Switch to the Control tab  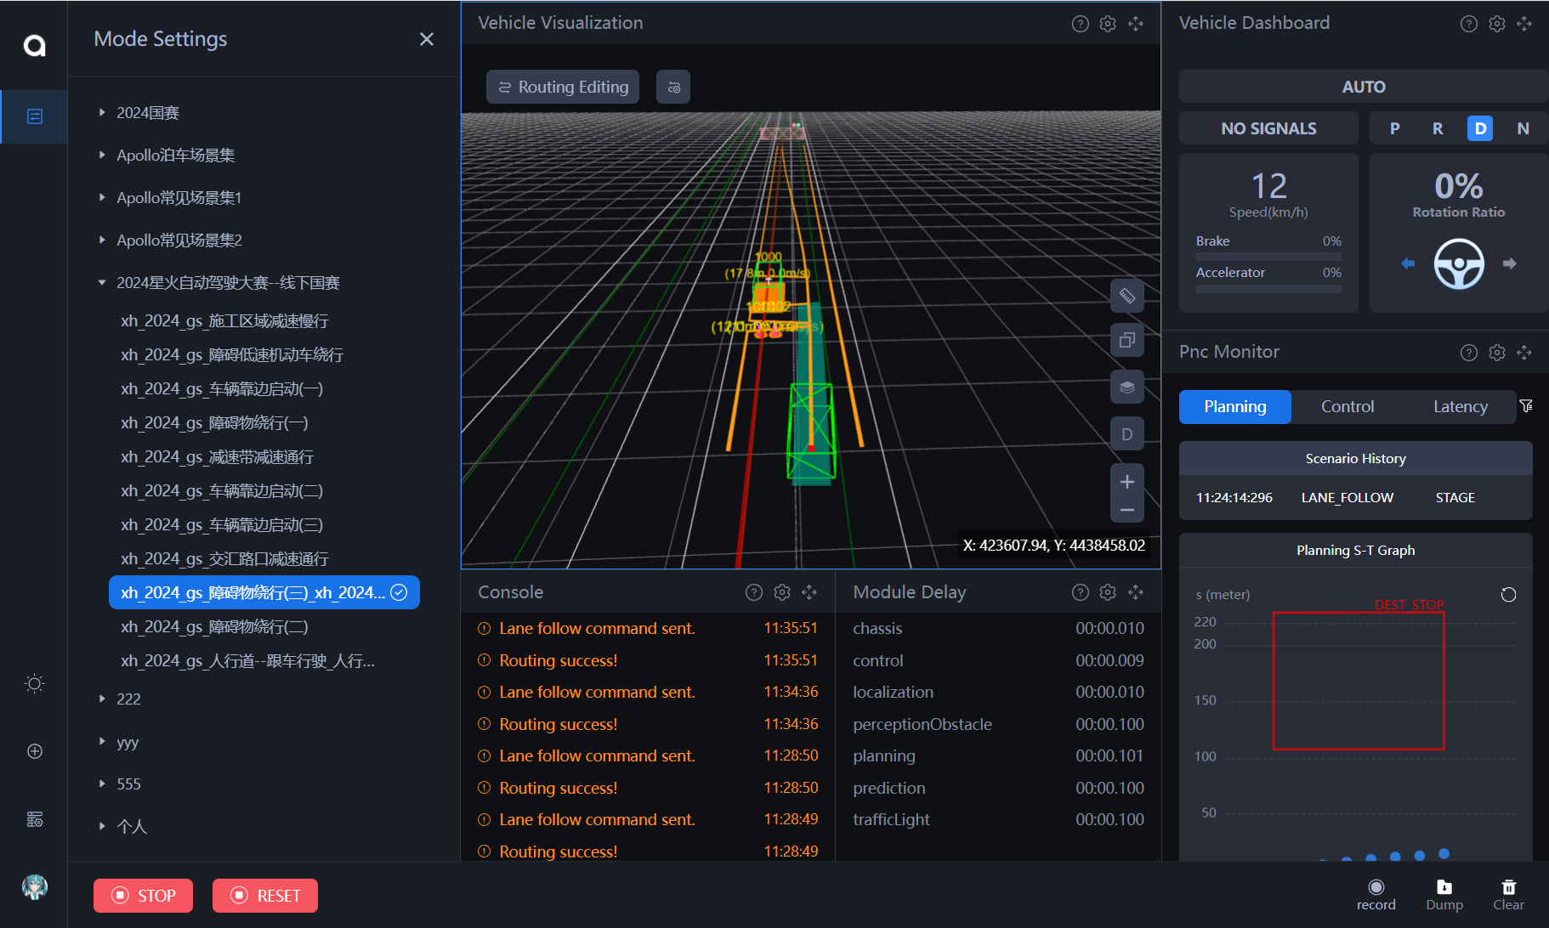(x=1347, y=407)
